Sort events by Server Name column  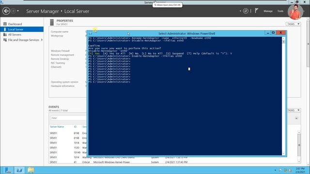point(57,127)
